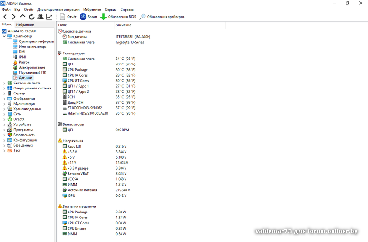Click the Тест tree icon
The width and height of the screenshot is (368, 242).
(x=10, y=150)
